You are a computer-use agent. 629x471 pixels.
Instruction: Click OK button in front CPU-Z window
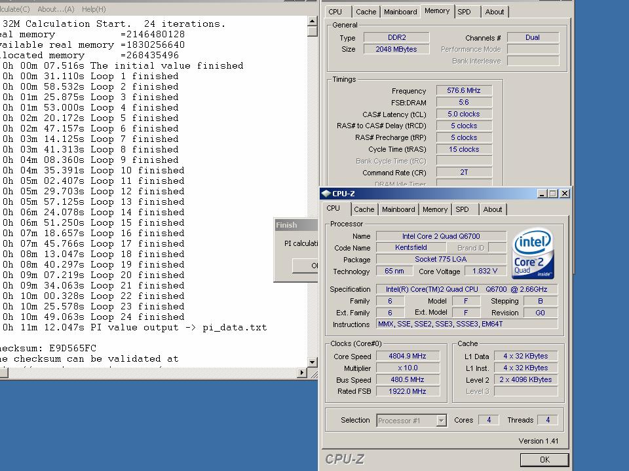[544, 460]
